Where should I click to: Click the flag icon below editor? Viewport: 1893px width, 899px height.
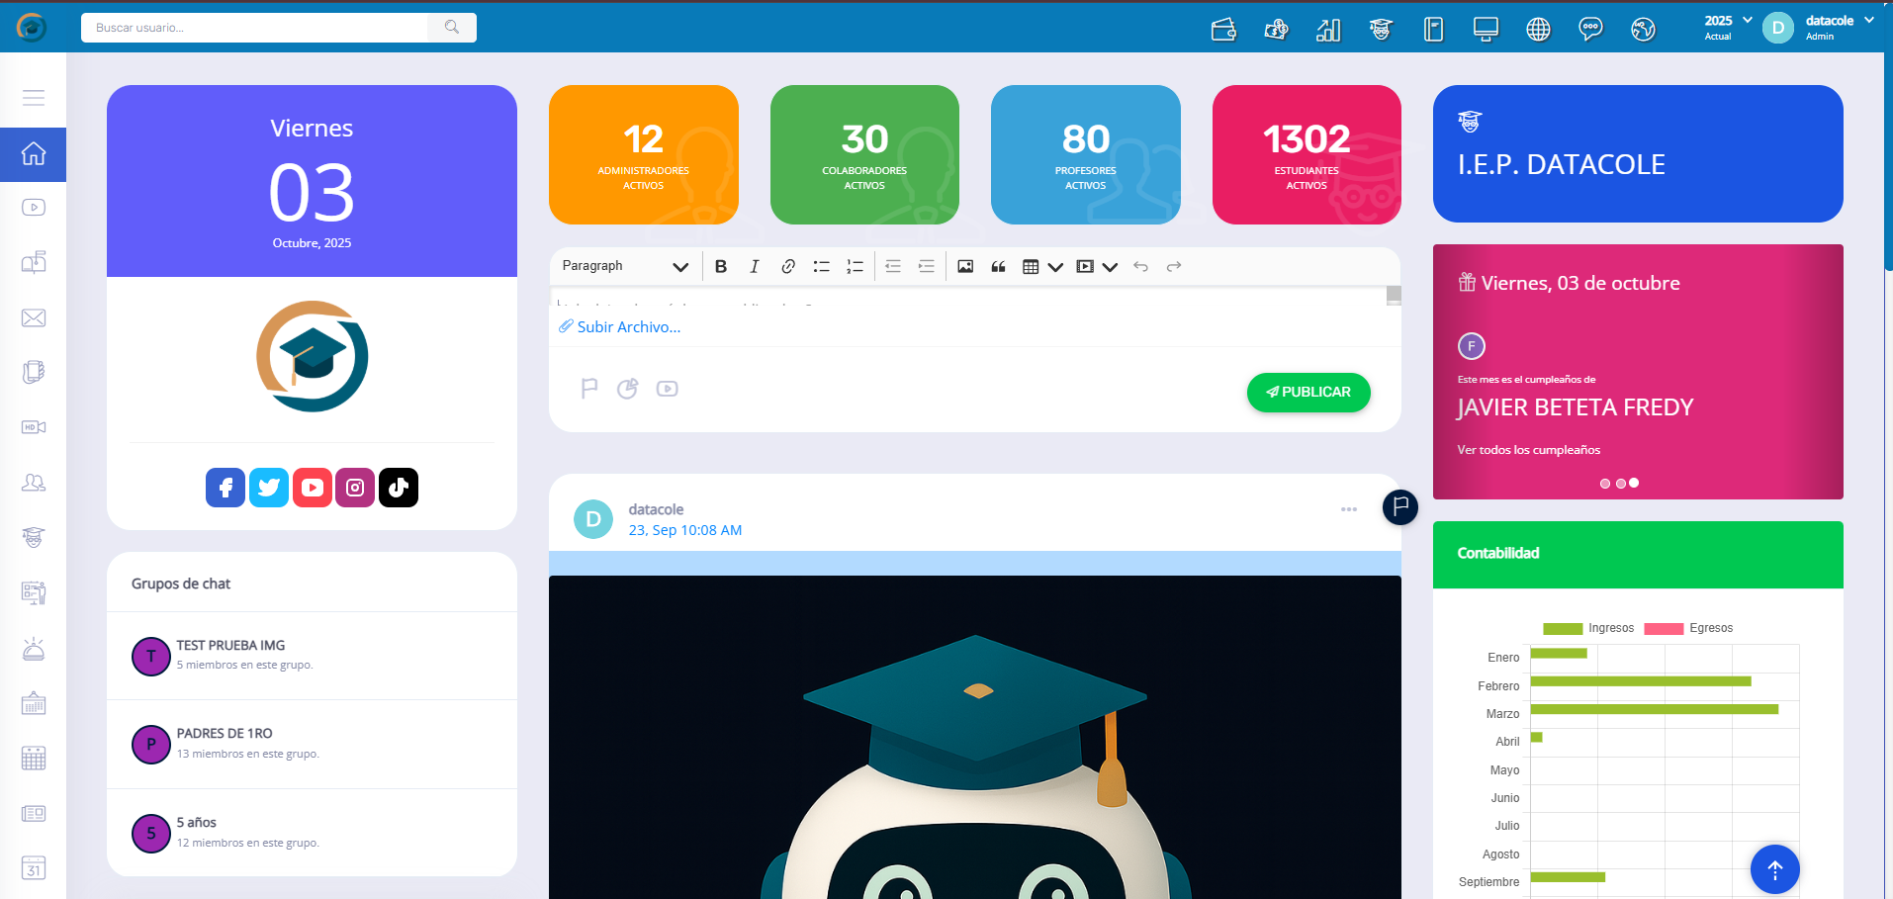tap(589, 389)
